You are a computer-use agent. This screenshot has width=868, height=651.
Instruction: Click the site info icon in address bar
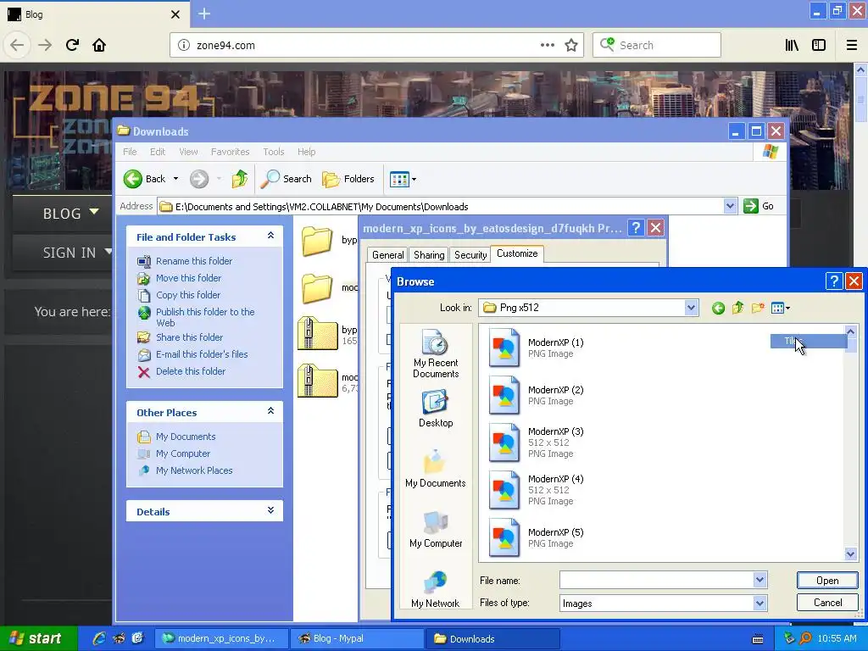click(184, 46)
